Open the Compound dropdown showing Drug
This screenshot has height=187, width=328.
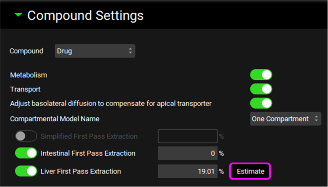click(94, 51)
